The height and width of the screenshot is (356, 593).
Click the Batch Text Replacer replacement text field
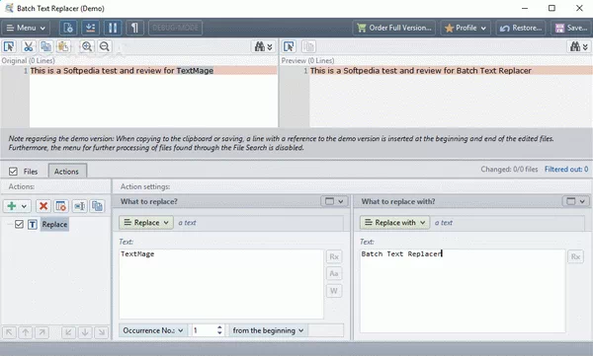point(463,291)
